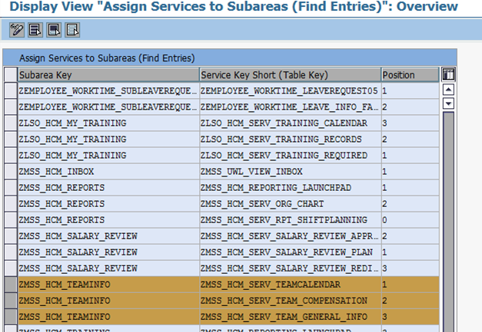The height and width of the screenshot is (332, 482).
Task: Click Position value 3 in TRAINING_CALENDAR row
Action: (x=410, y=123)
